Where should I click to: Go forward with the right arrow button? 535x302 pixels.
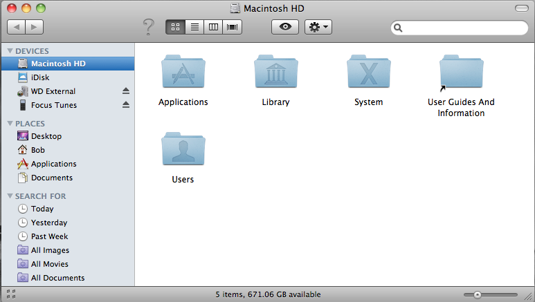tap(34, 27)
